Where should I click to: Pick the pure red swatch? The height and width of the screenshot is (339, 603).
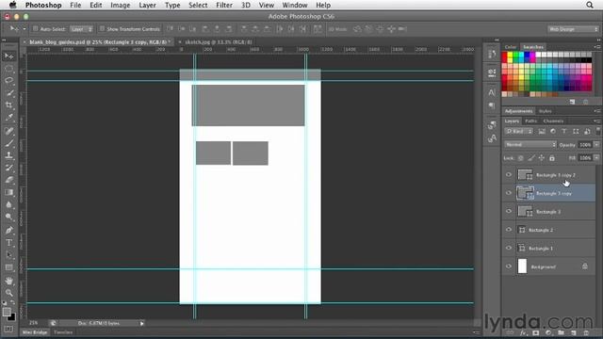505,56
